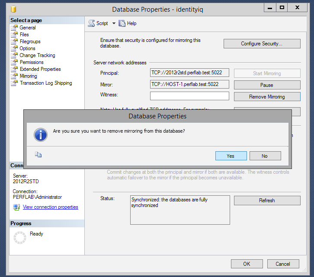Select the Permissions page label

click(x=32, y=62)
